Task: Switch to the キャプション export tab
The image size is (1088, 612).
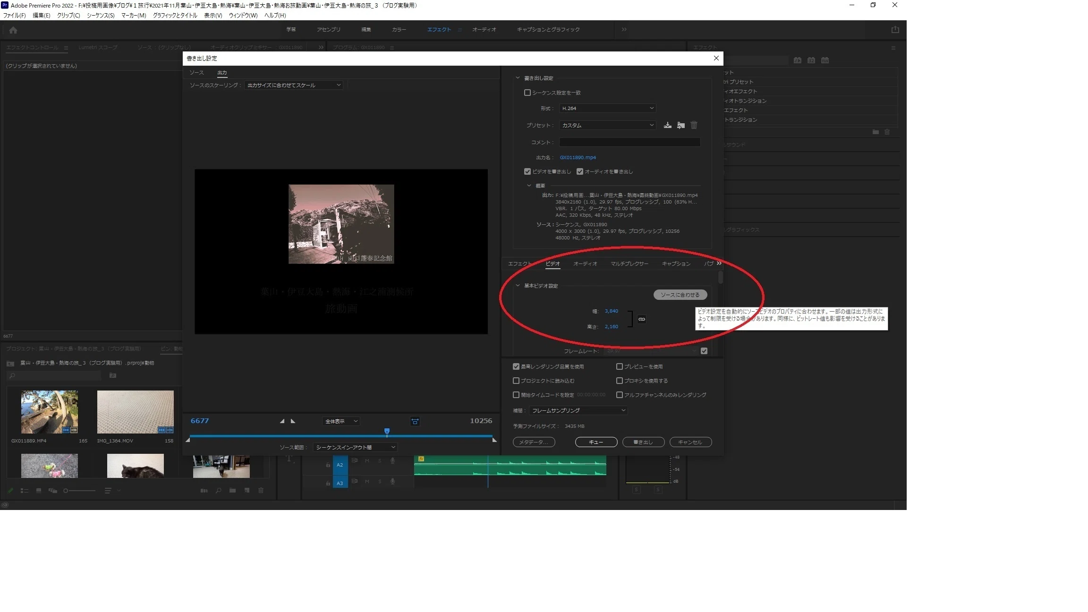Action: [x=676, y=263]
